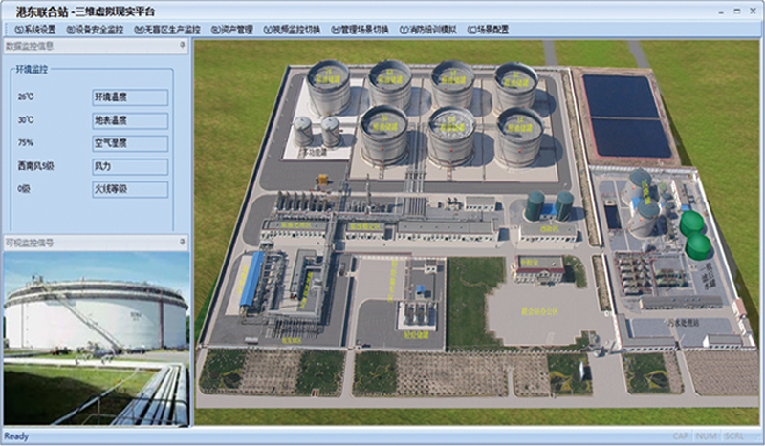
Task: Open the 场景配置 menu
Action: (491, 30)
